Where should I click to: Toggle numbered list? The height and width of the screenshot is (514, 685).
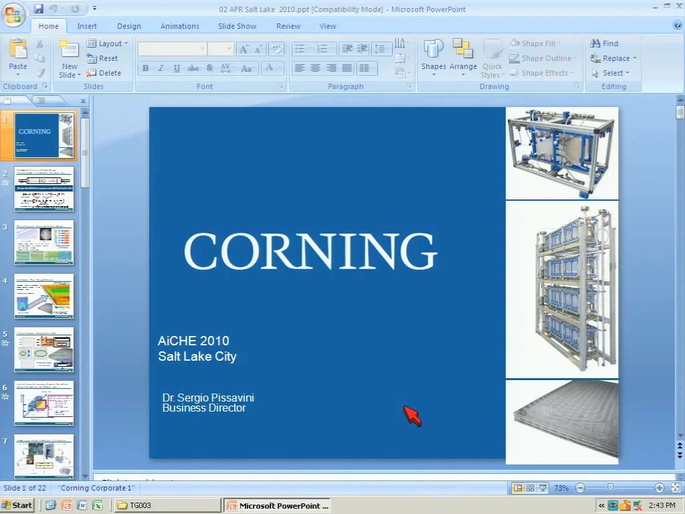(322, 48)
